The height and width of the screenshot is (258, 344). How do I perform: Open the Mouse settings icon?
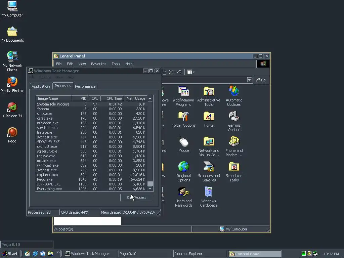(x=184, y=144)
